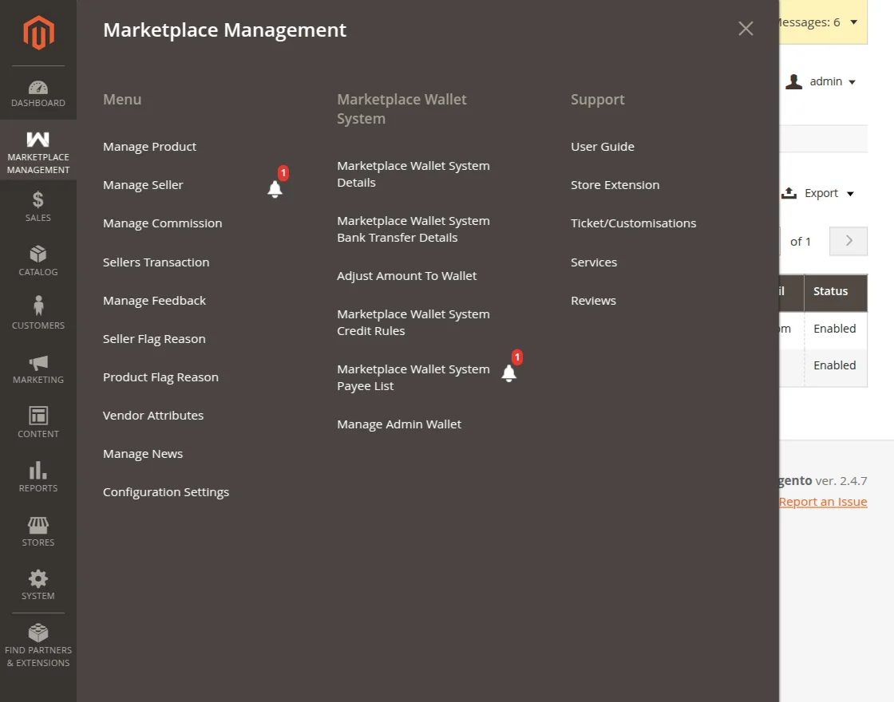This screenshot has height=702, width=894.
Task: Open Manage Commission menu item
Action: (163, 223)
